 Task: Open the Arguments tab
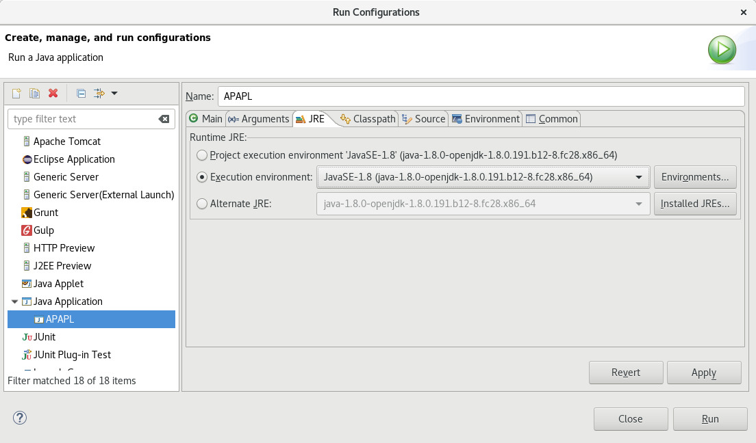pos(259,118)
